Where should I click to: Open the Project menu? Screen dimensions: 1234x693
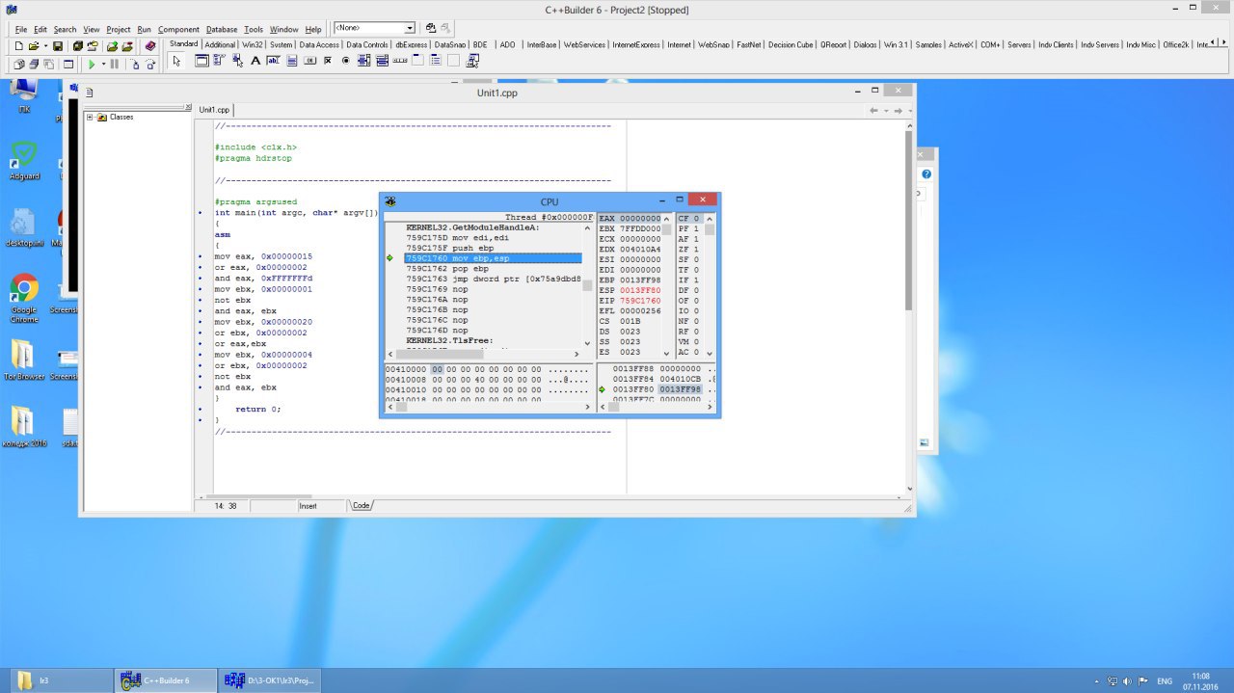click(x=118, y=30)
